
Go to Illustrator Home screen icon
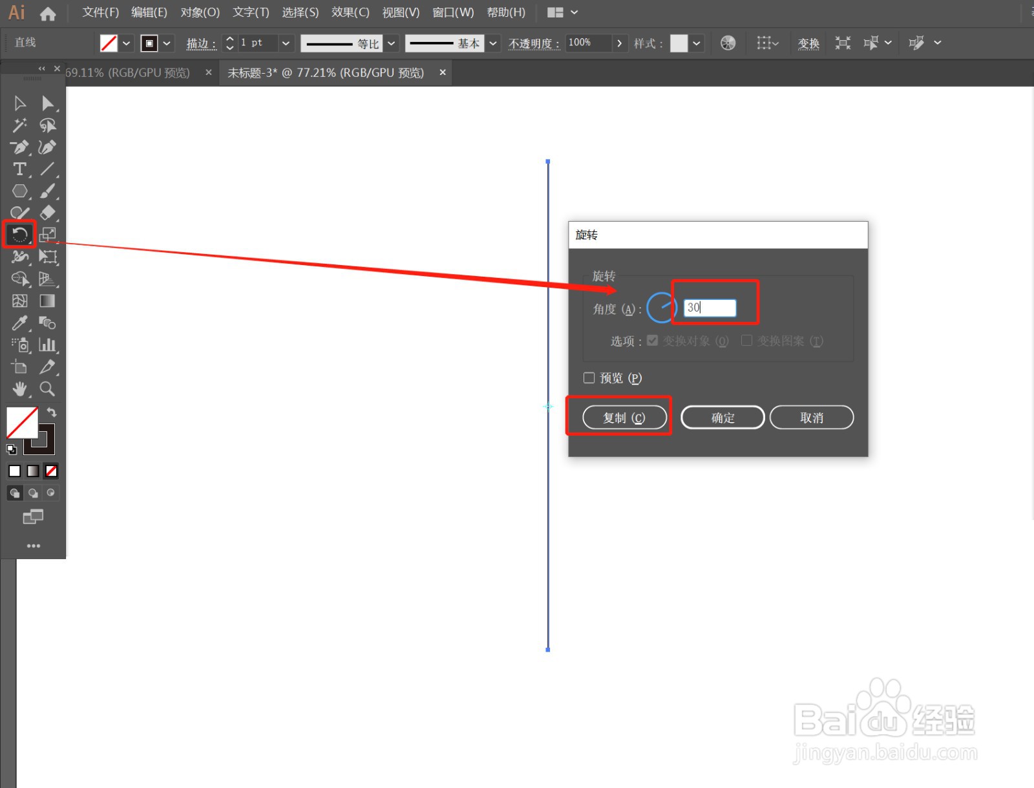pos(48,13)
